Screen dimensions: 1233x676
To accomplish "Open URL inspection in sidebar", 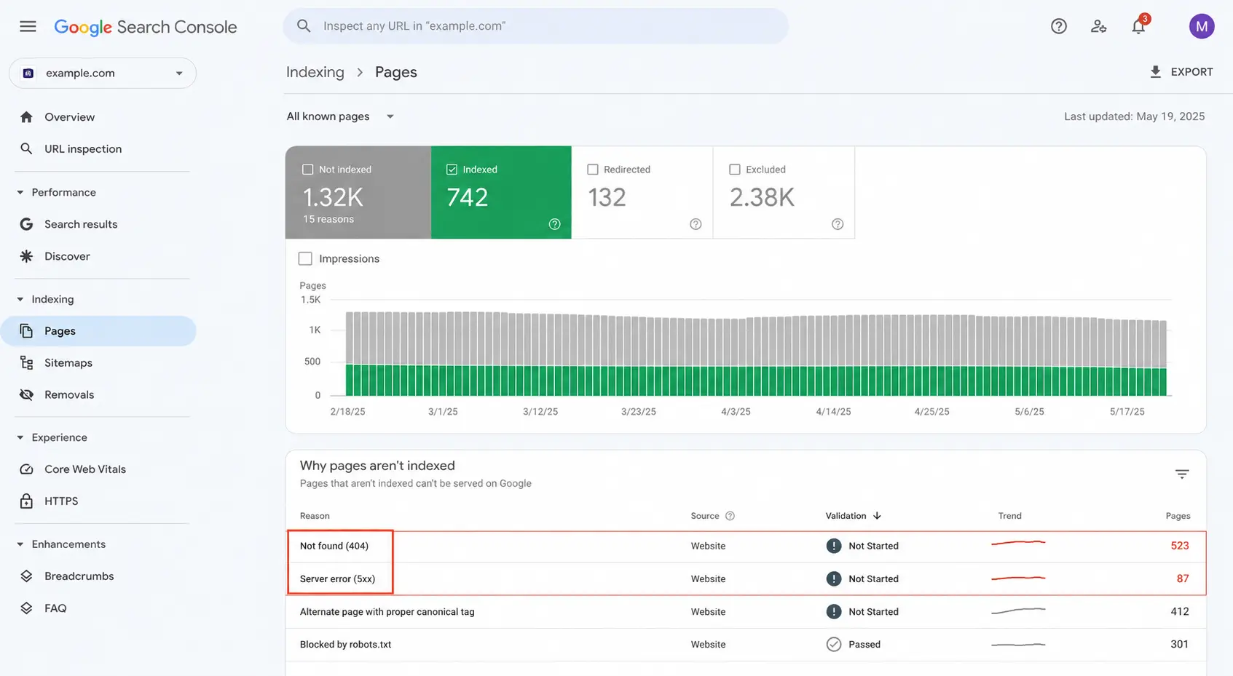I will (x=98, y=148).
